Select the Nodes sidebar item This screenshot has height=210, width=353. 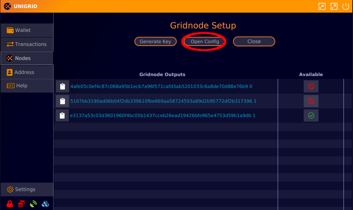27,58
